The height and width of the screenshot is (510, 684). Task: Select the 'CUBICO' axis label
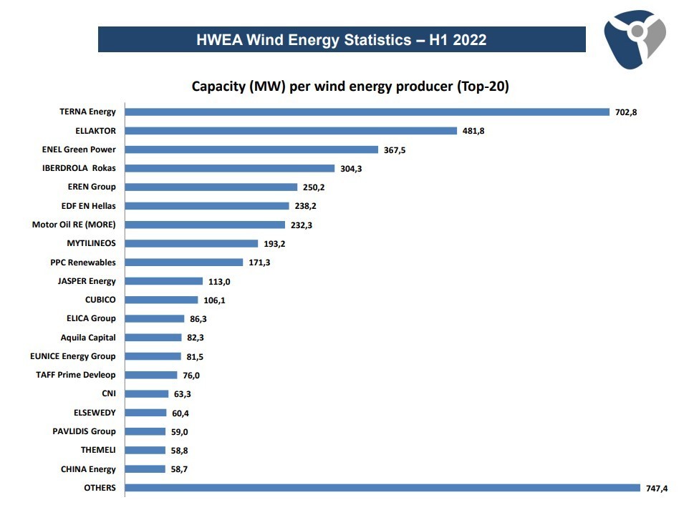[100, 300]
